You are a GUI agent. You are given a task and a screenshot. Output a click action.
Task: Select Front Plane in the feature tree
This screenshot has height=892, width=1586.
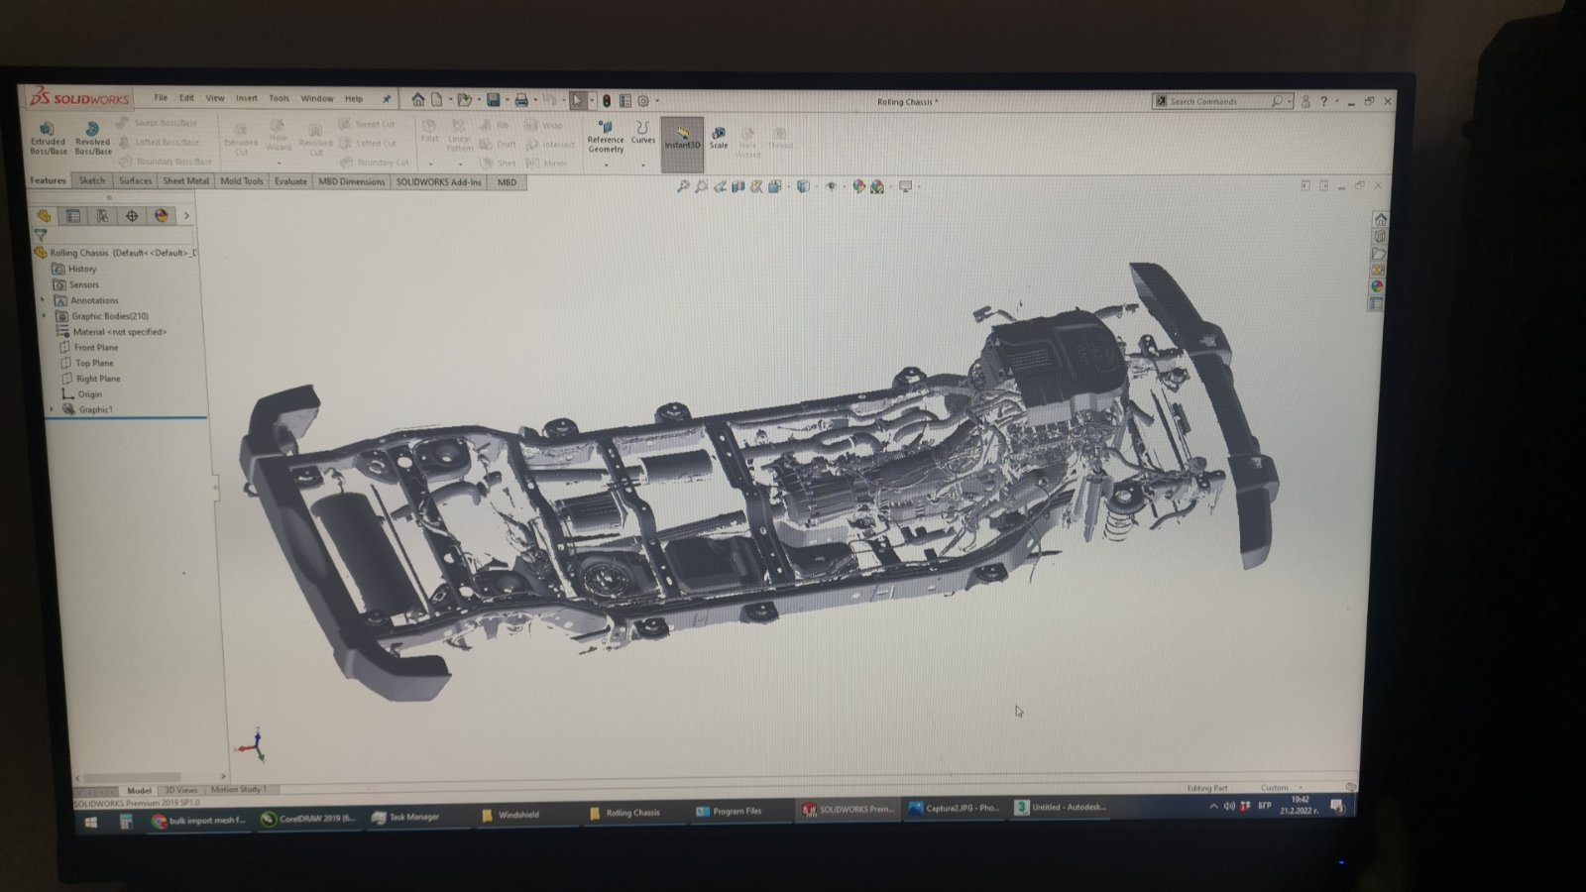coord(95,348)
